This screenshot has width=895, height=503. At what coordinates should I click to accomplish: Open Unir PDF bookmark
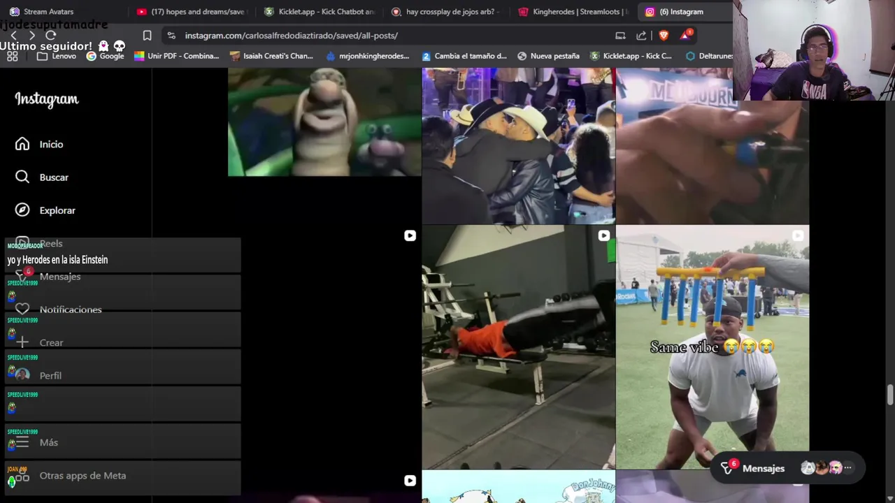[176, 56]
